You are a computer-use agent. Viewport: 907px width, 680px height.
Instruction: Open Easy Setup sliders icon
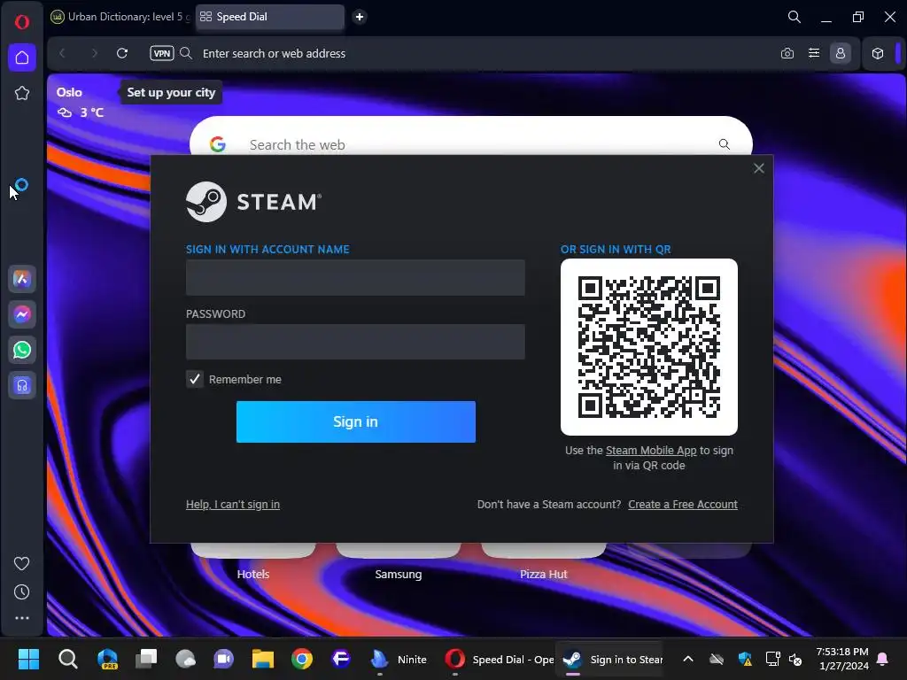tap(814, 53)
